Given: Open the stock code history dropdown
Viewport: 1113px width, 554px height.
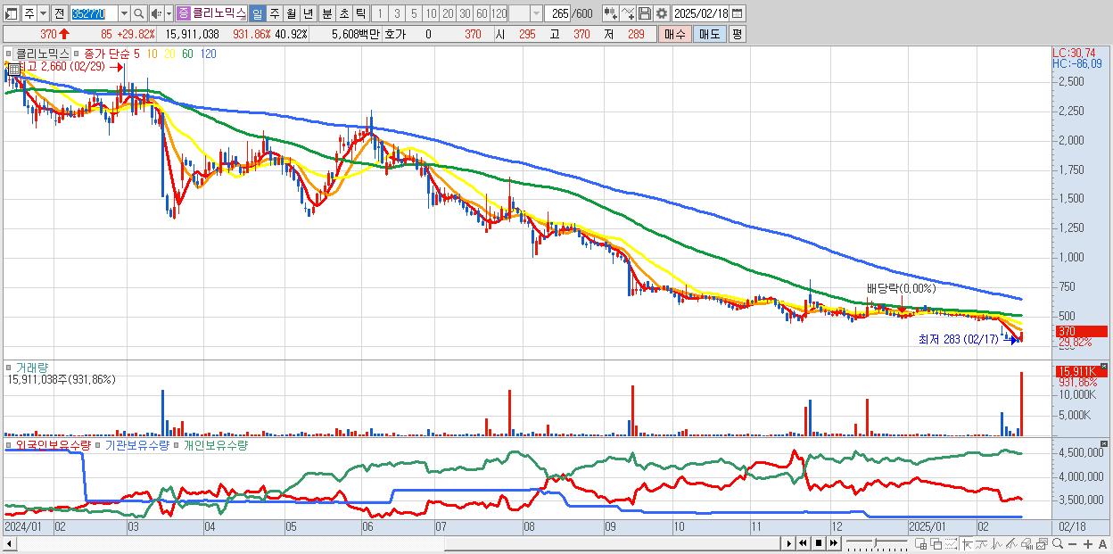Looking at the screenshot, I should pyautogui.click(x=124, y=13).
